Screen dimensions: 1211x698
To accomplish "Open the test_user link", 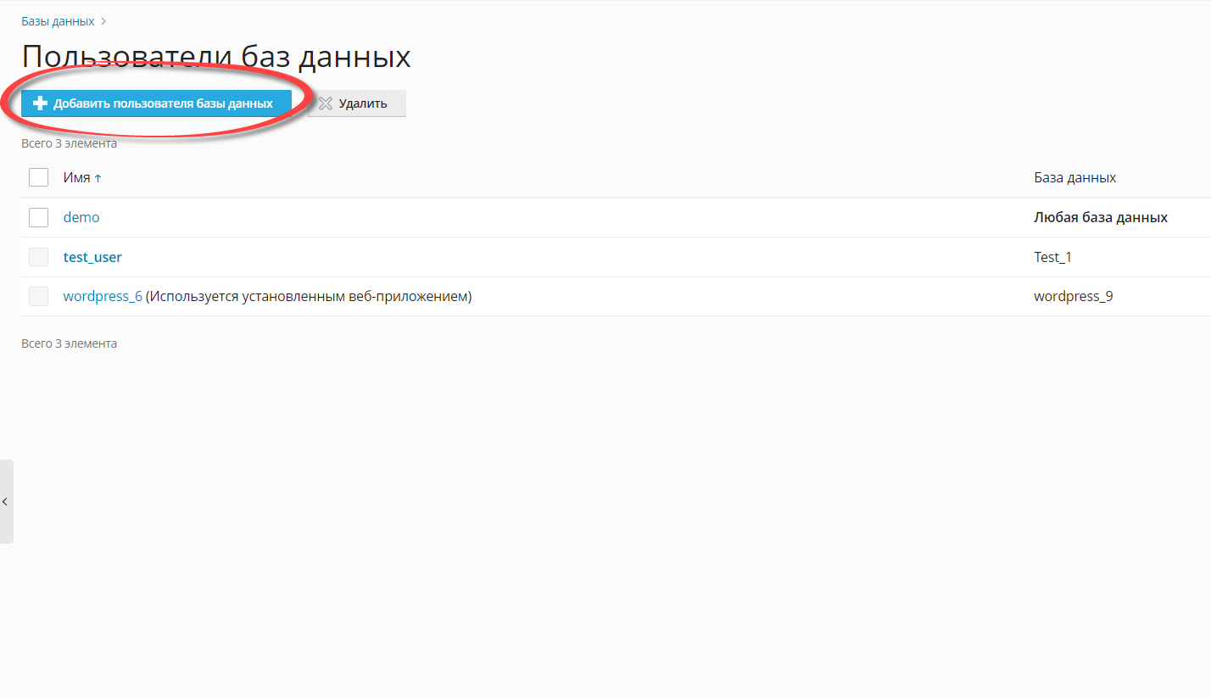I will click(x=92, y=257).
